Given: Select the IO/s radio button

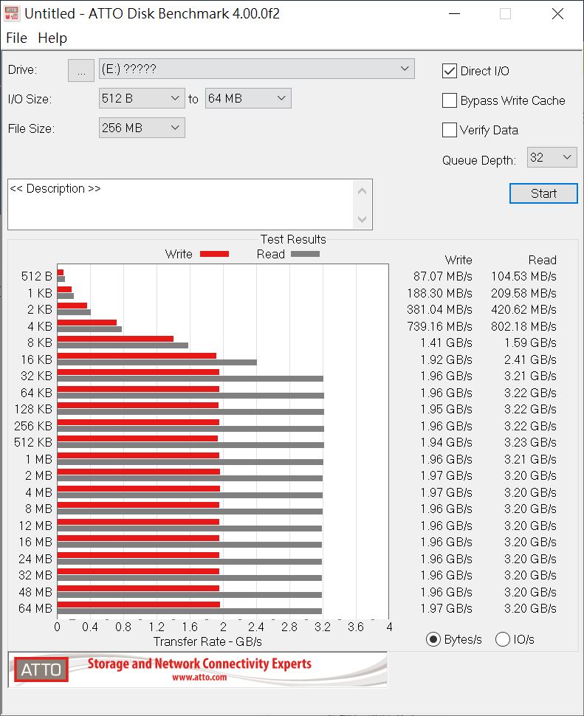Looking at the screenshot, I should [502, 639].
